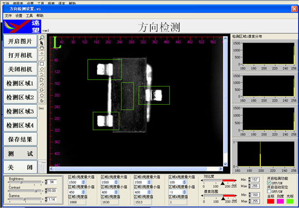Screen dimensions: 299x208
Task: Click the 区域1亮度最大值 stepper arrows
Action: [x=83, y=182]
